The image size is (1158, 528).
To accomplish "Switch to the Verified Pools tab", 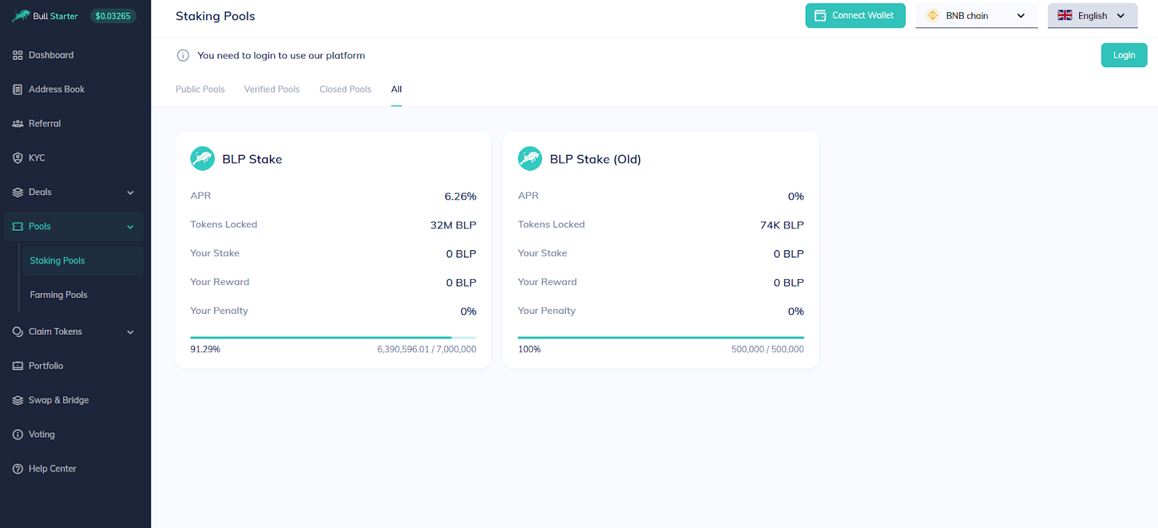I will click(271, 90).
